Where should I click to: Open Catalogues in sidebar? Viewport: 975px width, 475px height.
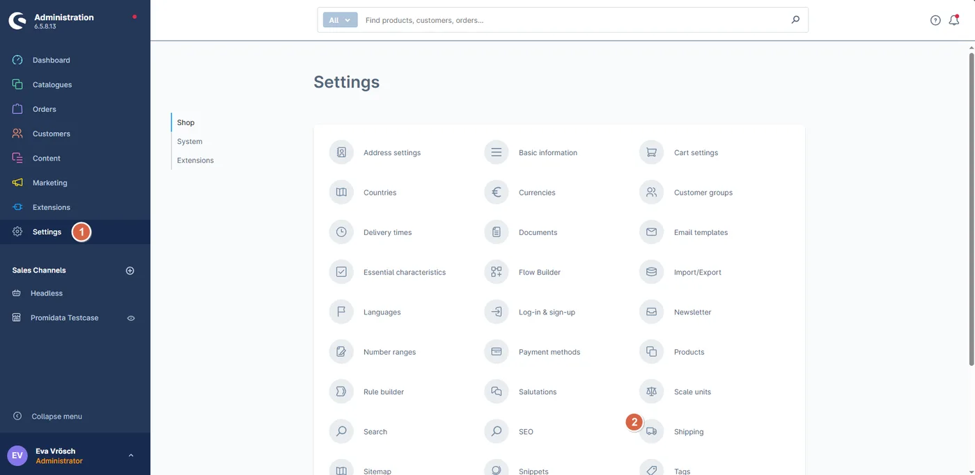pos(75,85)
